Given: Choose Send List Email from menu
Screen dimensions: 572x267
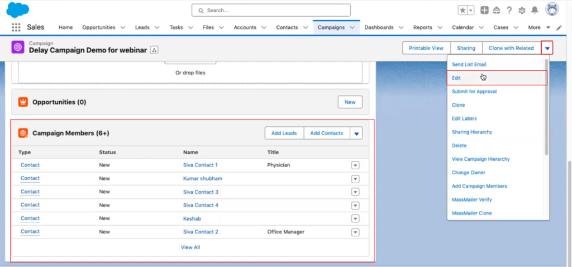Looking at the screenshot, I should (x=469, y=64).
